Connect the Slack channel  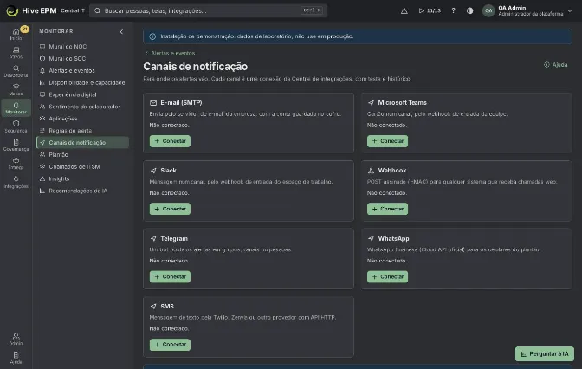point(170,209)
